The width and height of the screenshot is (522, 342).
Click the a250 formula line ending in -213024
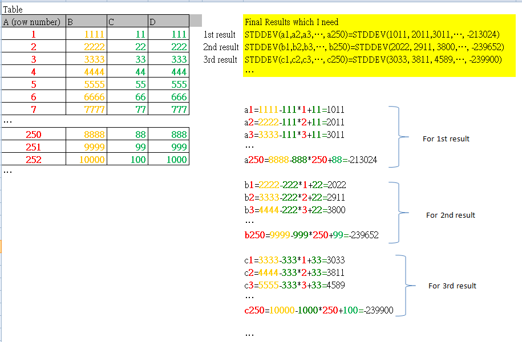tap(310, 160)
